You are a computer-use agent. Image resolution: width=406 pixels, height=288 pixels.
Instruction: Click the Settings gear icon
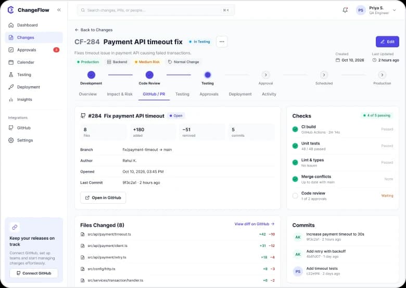tap(11, 140)
